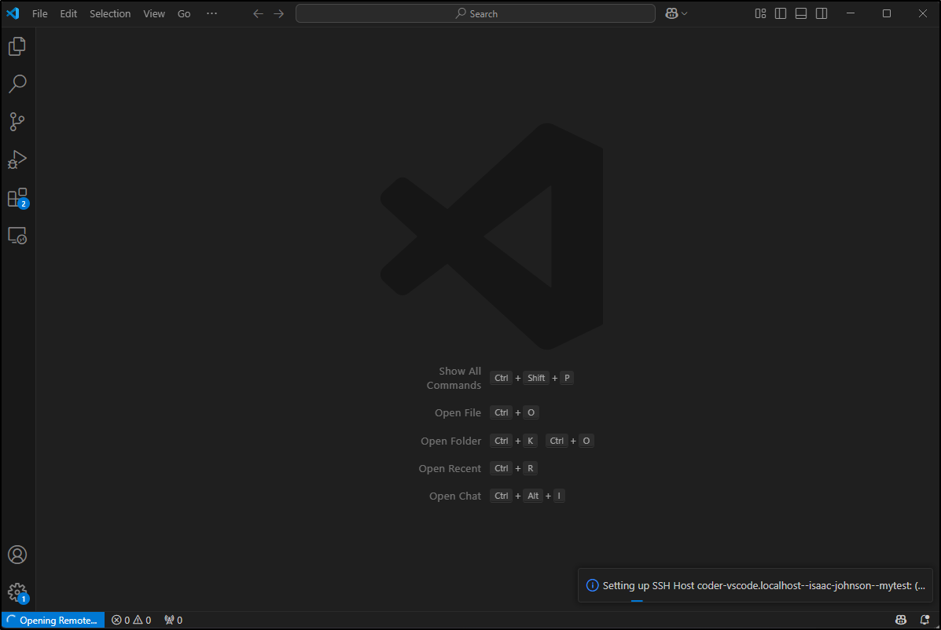The image size is (941, 630).
Task: Open Customize Layout icon
Action: tap(760, 13)
